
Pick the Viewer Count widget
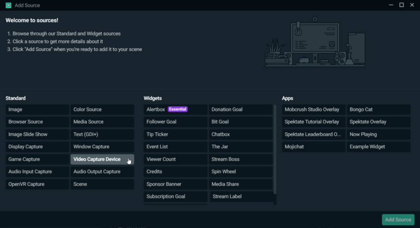[176, 159]
